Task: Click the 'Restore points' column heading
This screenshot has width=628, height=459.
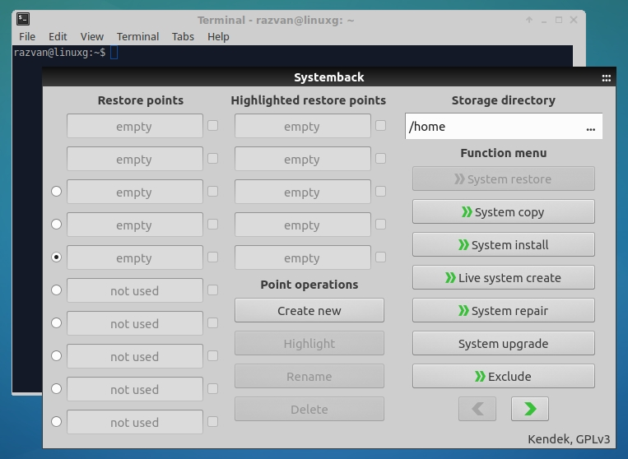Action: click(x=141, y=100)
